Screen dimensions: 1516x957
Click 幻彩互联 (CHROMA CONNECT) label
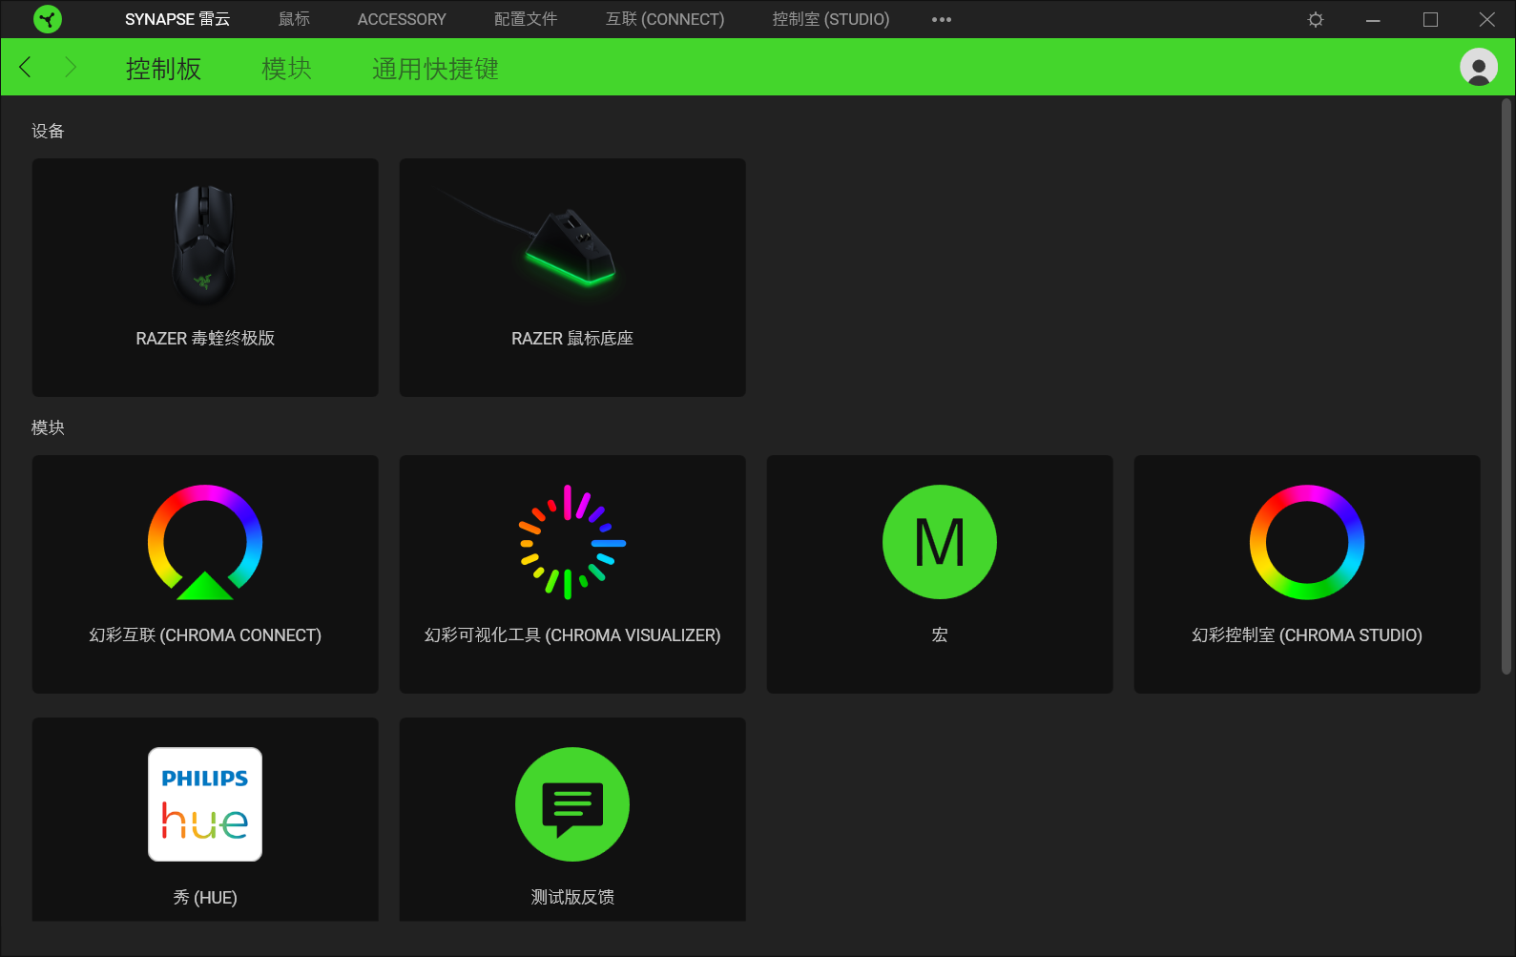tap(205, 635)
